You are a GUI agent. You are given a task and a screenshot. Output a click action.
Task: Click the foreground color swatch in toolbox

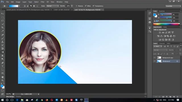point(2,86)
